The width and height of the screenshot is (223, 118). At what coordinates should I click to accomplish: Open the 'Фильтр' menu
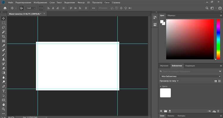tap(81, 3)
